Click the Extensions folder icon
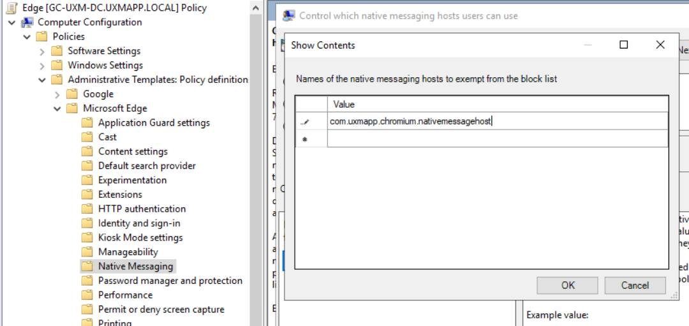The height and width of the screenshot is (326, 689). pyautogui.click(x=87, y=195)
